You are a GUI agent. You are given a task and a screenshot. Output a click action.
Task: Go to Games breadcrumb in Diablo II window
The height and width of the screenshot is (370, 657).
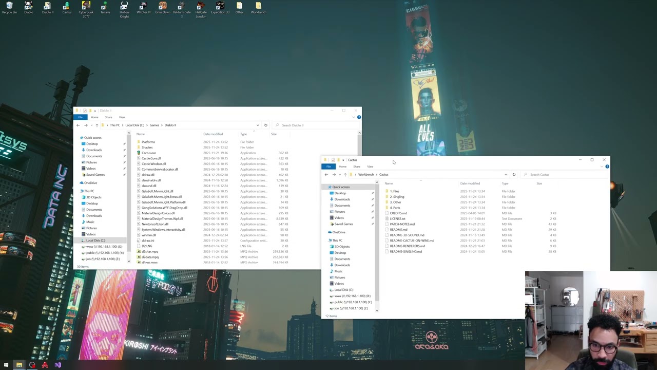click(154, 125)
